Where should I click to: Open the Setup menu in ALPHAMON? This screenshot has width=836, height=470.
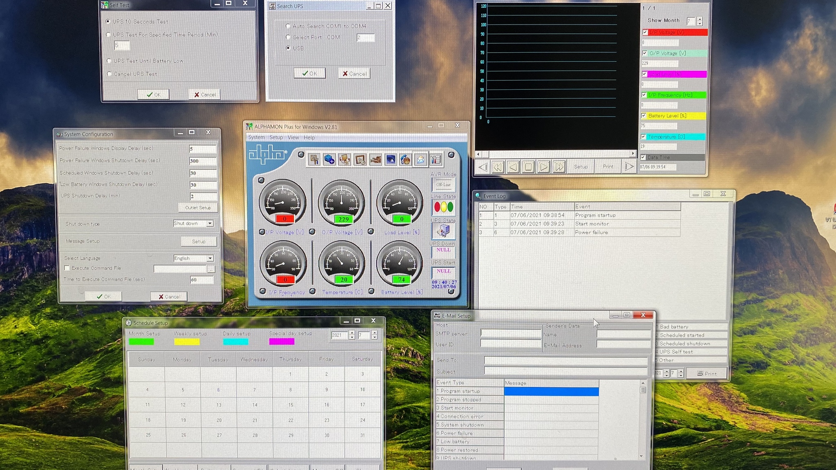tap(276, 137)
